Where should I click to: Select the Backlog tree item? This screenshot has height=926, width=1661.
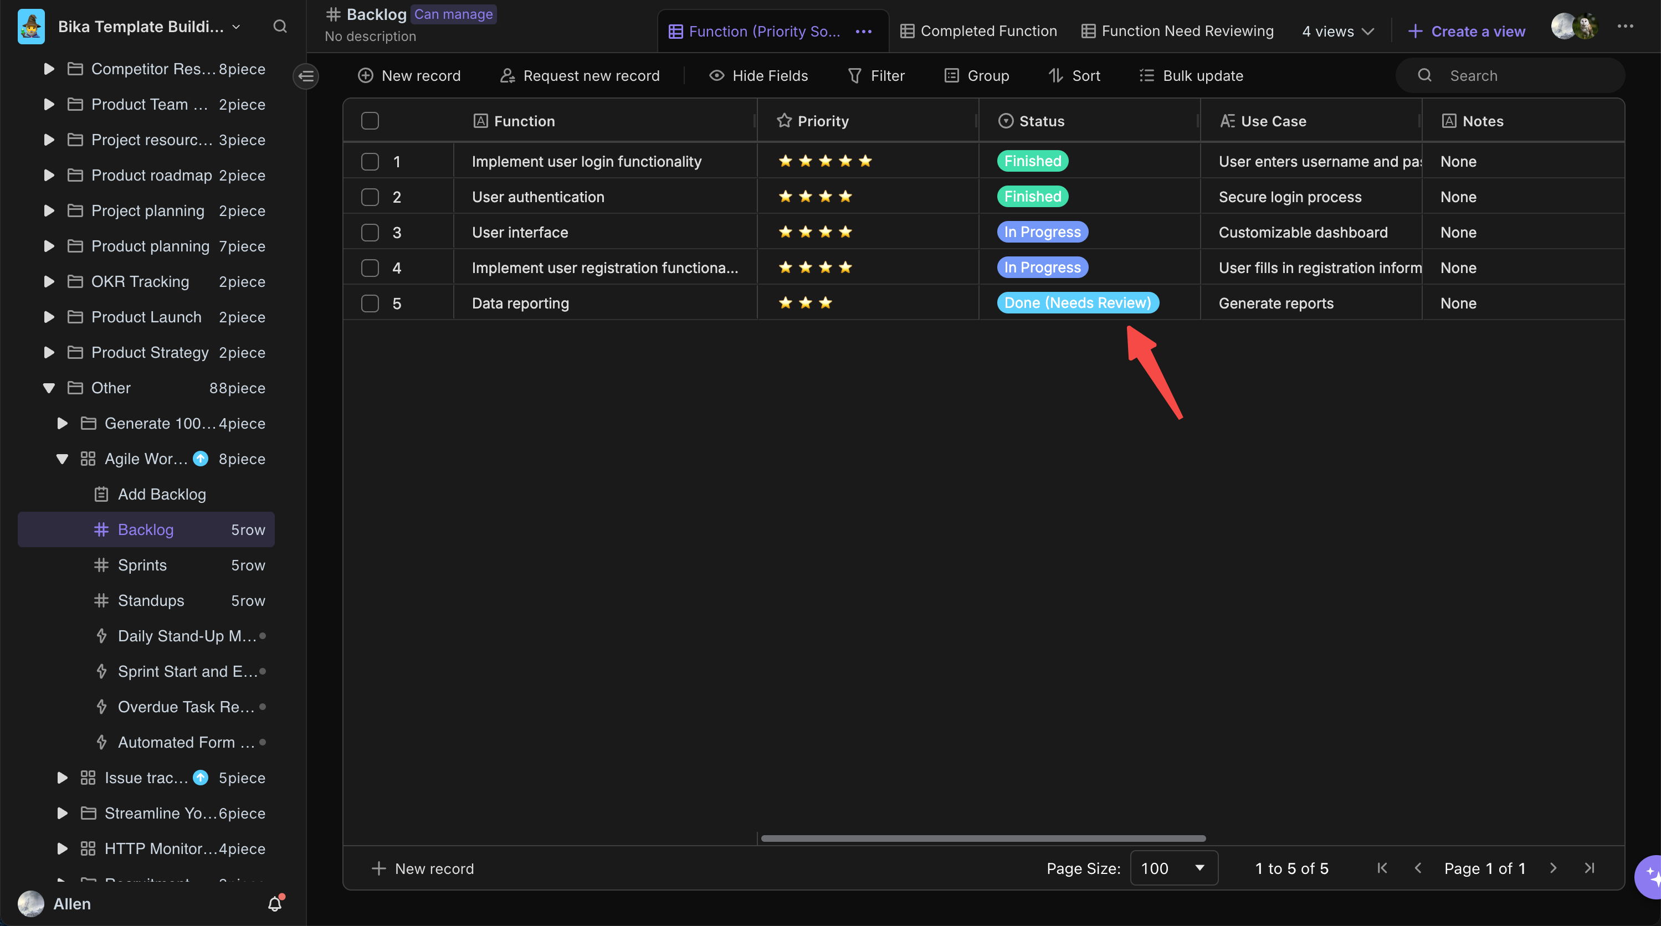click(146, 529)
